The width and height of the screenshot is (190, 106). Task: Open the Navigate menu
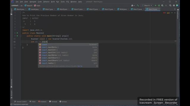pos(33,2)
